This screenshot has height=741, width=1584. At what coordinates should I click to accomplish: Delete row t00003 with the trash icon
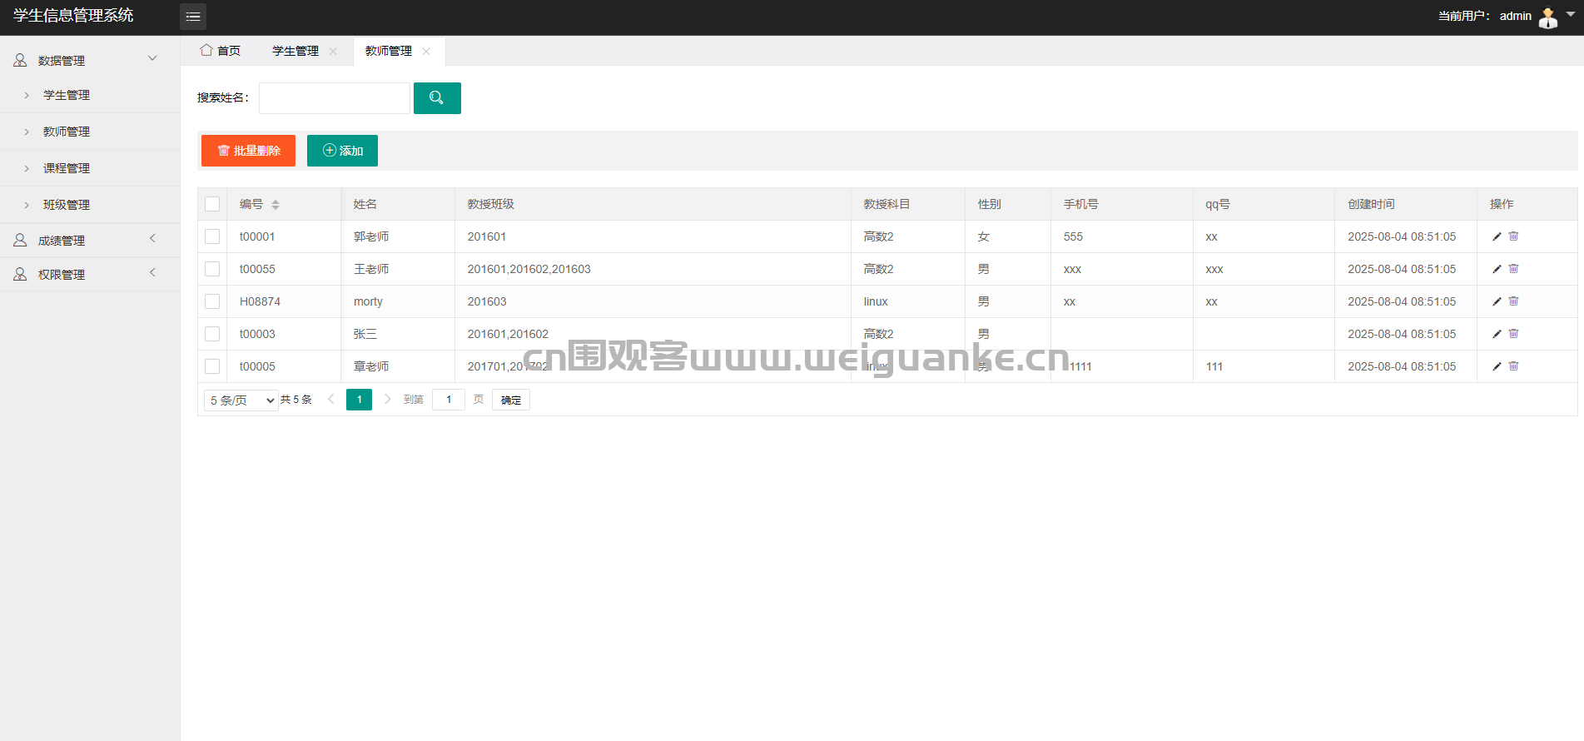pyautogui.click(x=1514, y=334)
